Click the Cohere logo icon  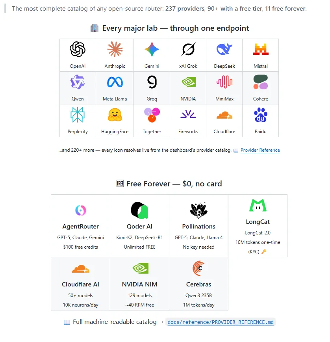pos(260,82)
